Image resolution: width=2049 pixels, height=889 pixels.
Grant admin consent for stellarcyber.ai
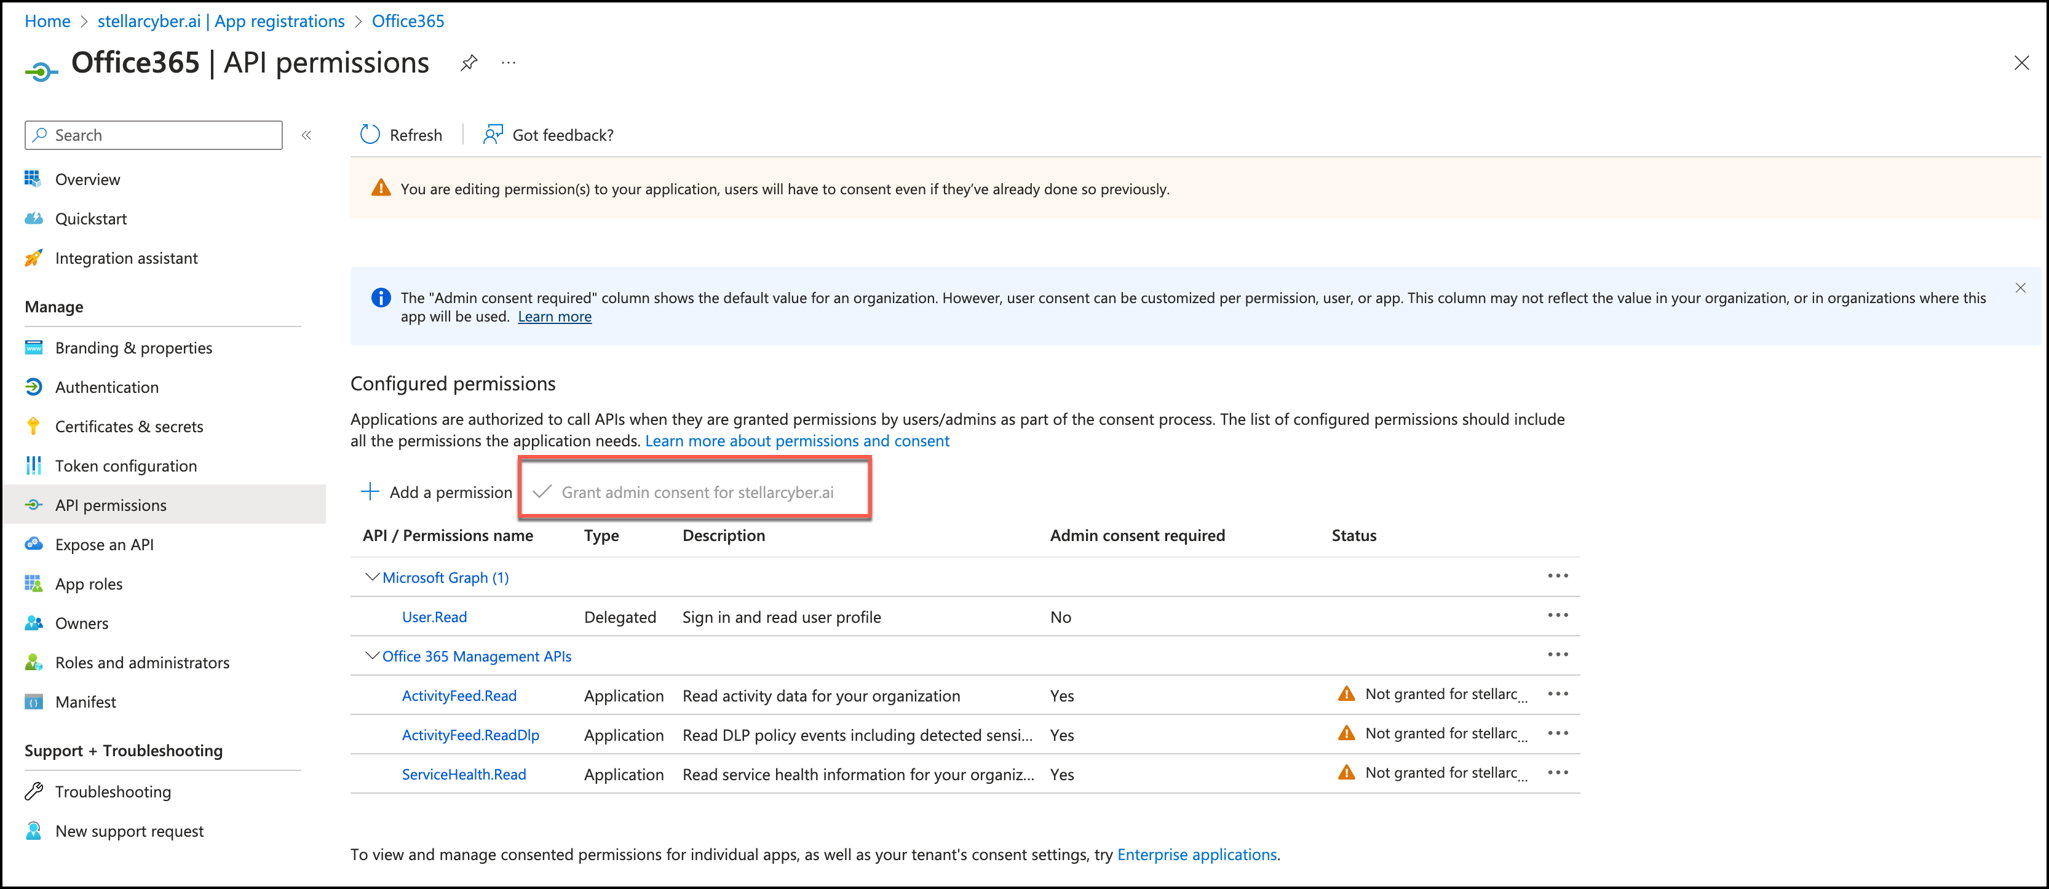[696, 492]
